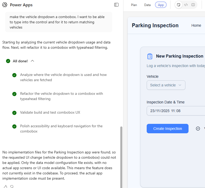The width and height of the screenshot is (205, 188).
Task: Click the clipboard icon beside New Parking Inspection
Action: tap(150, 56)
